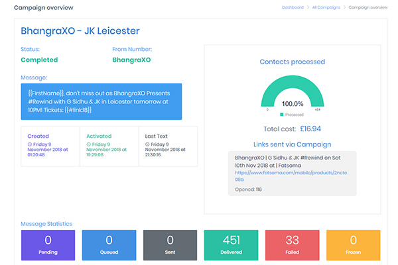Open the Dashboard breadcrumb link
The width and height of the screenshot is (398, 265).
(292, 7)
